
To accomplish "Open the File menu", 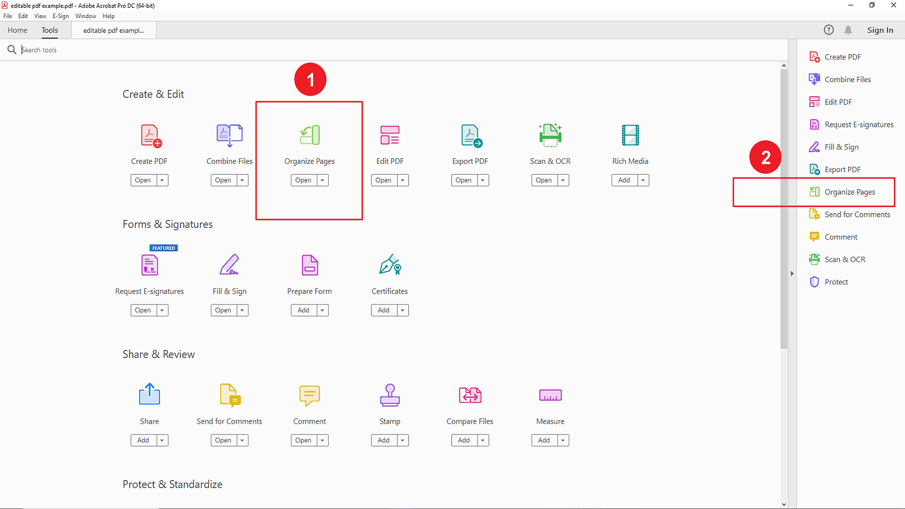I will pos(8,16).
